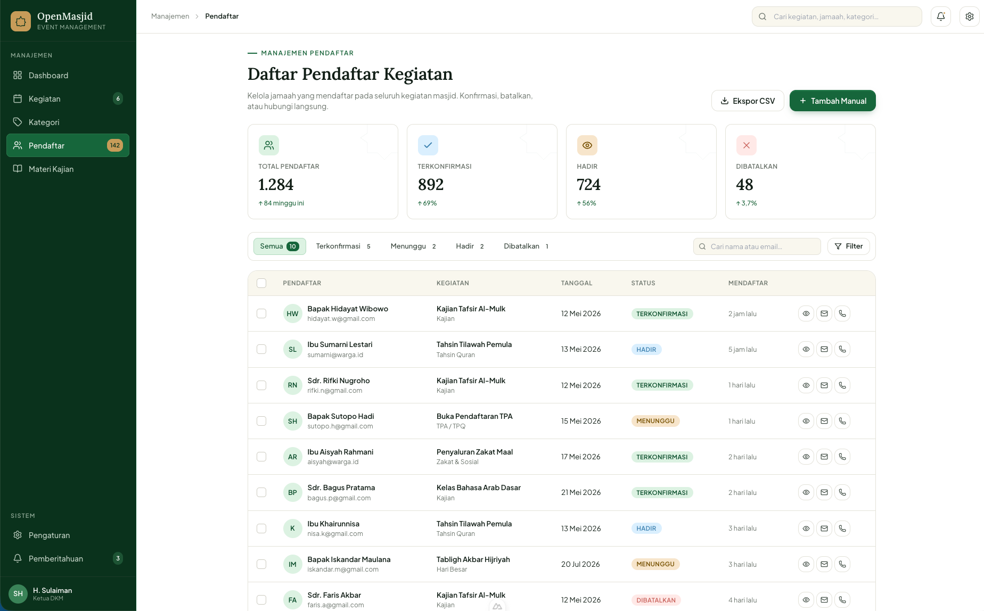Click the Status column header
This screenshot has height=611, width=984.
point(643,283)
